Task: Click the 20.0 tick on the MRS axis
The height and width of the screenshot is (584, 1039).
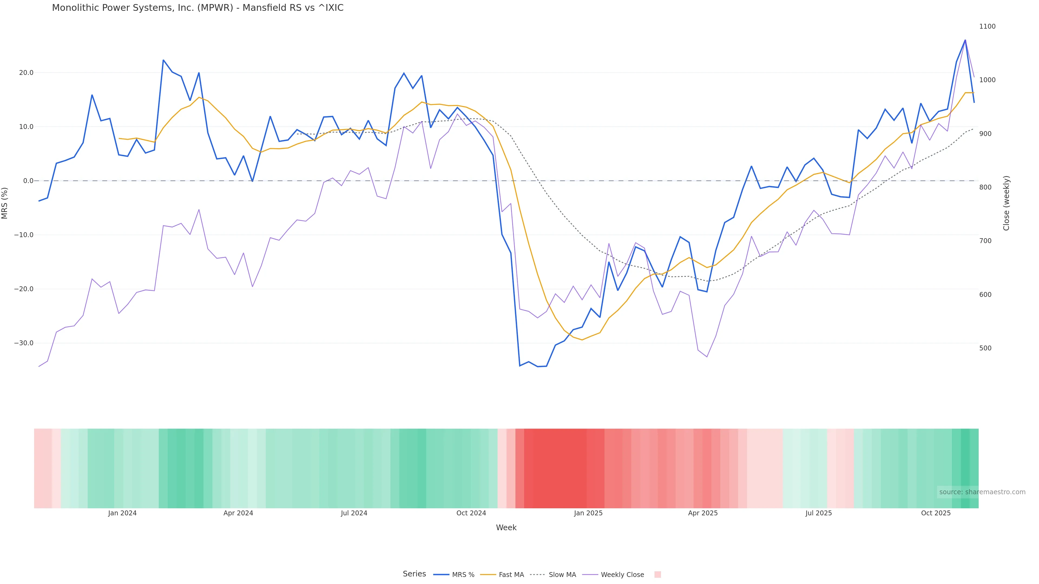Action: 26,73
